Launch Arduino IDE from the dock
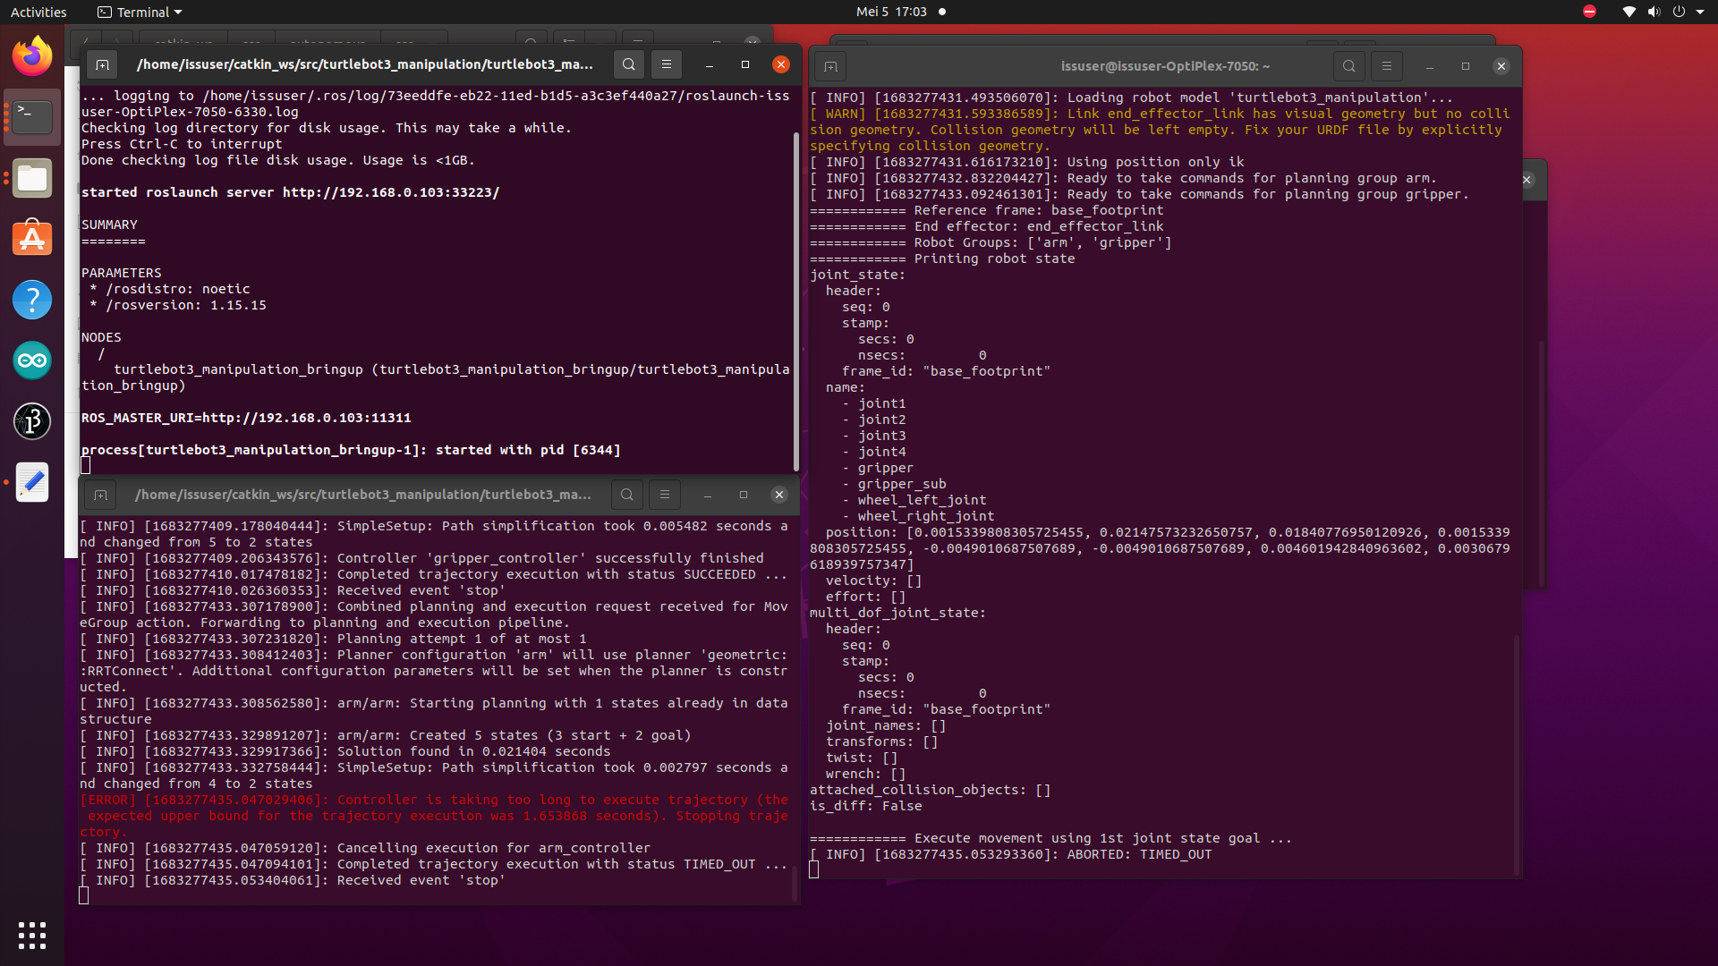Viewport: 1718px width, 966px height. coord(32,360)
